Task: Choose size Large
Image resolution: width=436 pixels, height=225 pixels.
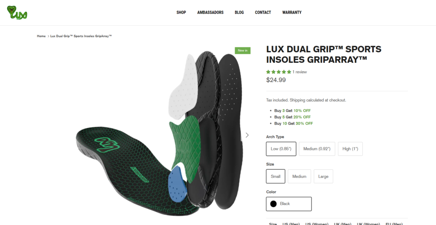Action: [x=324, y=176]
